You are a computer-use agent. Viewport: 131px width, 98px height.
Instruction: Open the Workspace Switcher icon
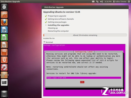click(4, 82)
